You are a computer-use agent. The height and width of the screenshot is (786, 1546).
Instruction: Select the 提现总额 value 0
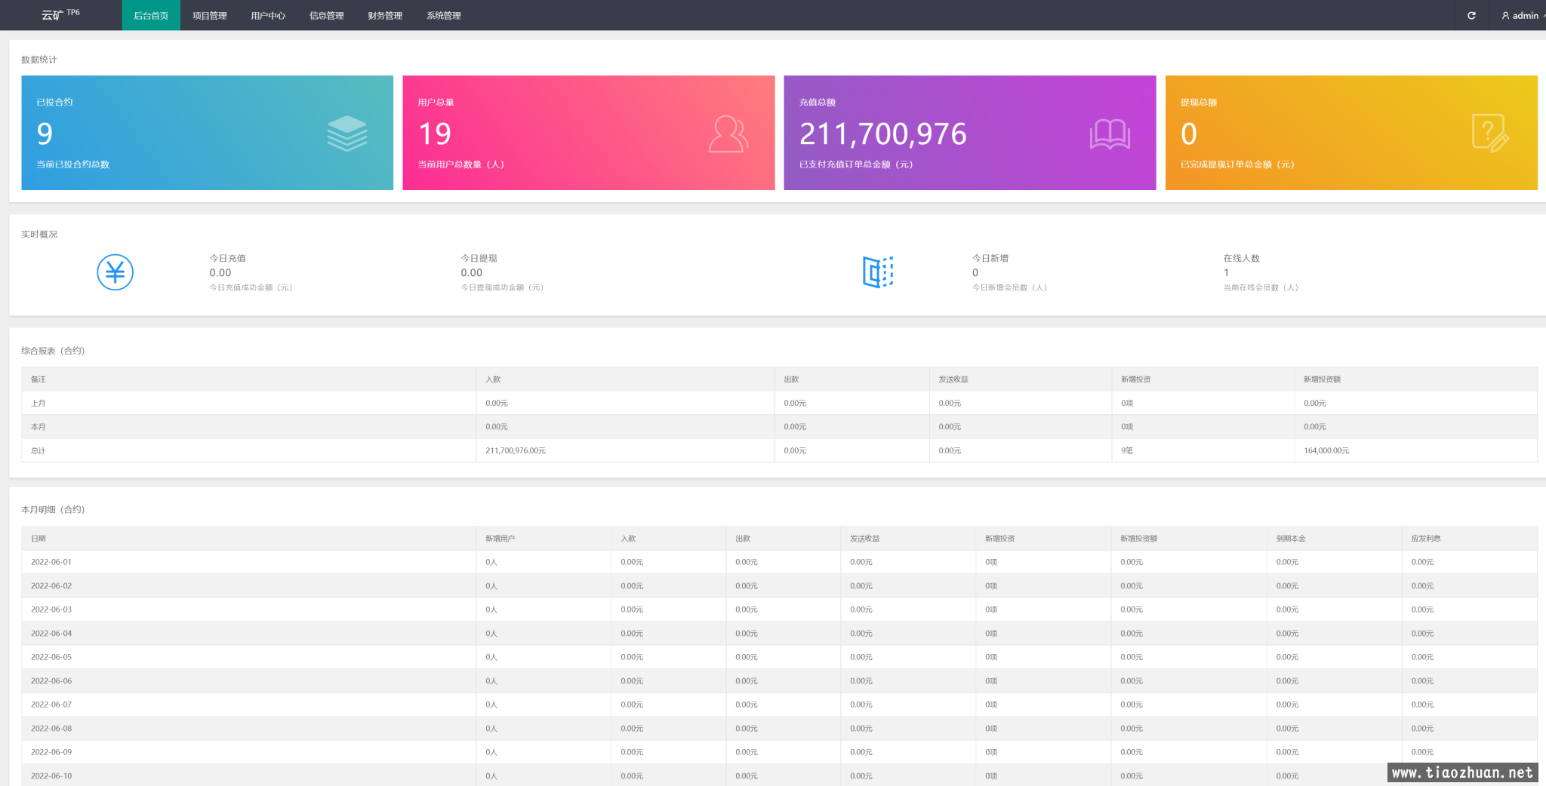click(x=1189, y=134)
